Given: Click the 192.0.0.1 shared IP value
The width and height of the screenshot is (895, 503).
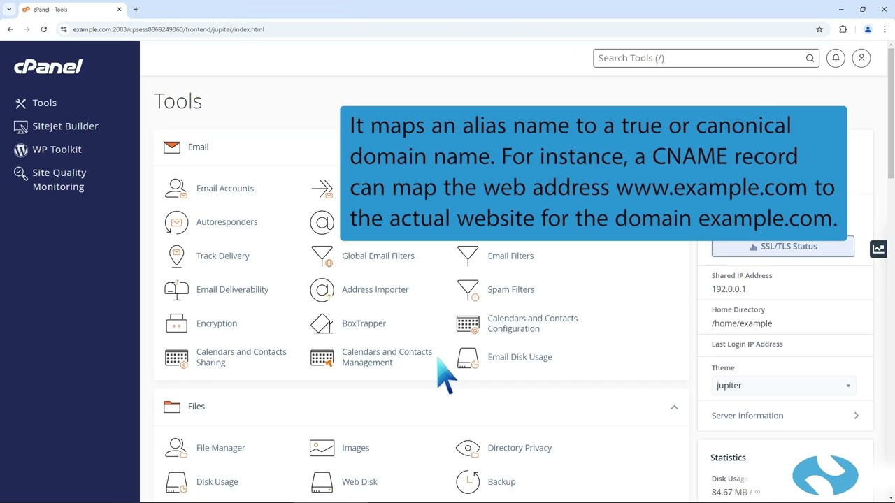Looking at the screenshot, I should (729, 289).
